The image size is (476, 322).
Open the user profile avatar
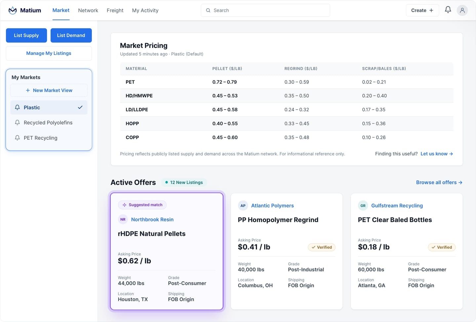462,10
